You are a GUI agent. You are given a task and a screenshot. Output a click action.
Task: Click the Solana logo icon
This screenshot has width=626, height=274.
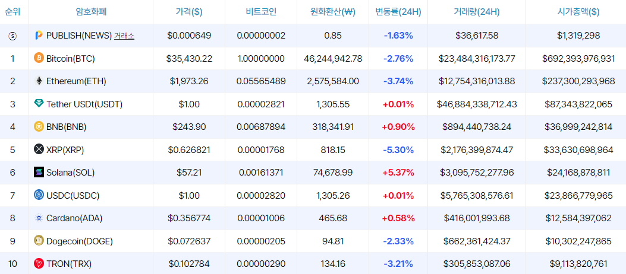point(39,173)
